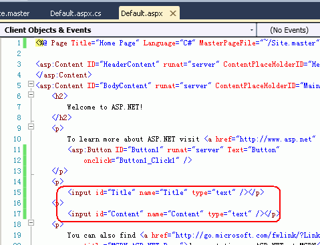This screenshot has height=245, width=320.
Task: Click the 'To learn more about ASP.NET visit' text
Action: click(133, 139)
